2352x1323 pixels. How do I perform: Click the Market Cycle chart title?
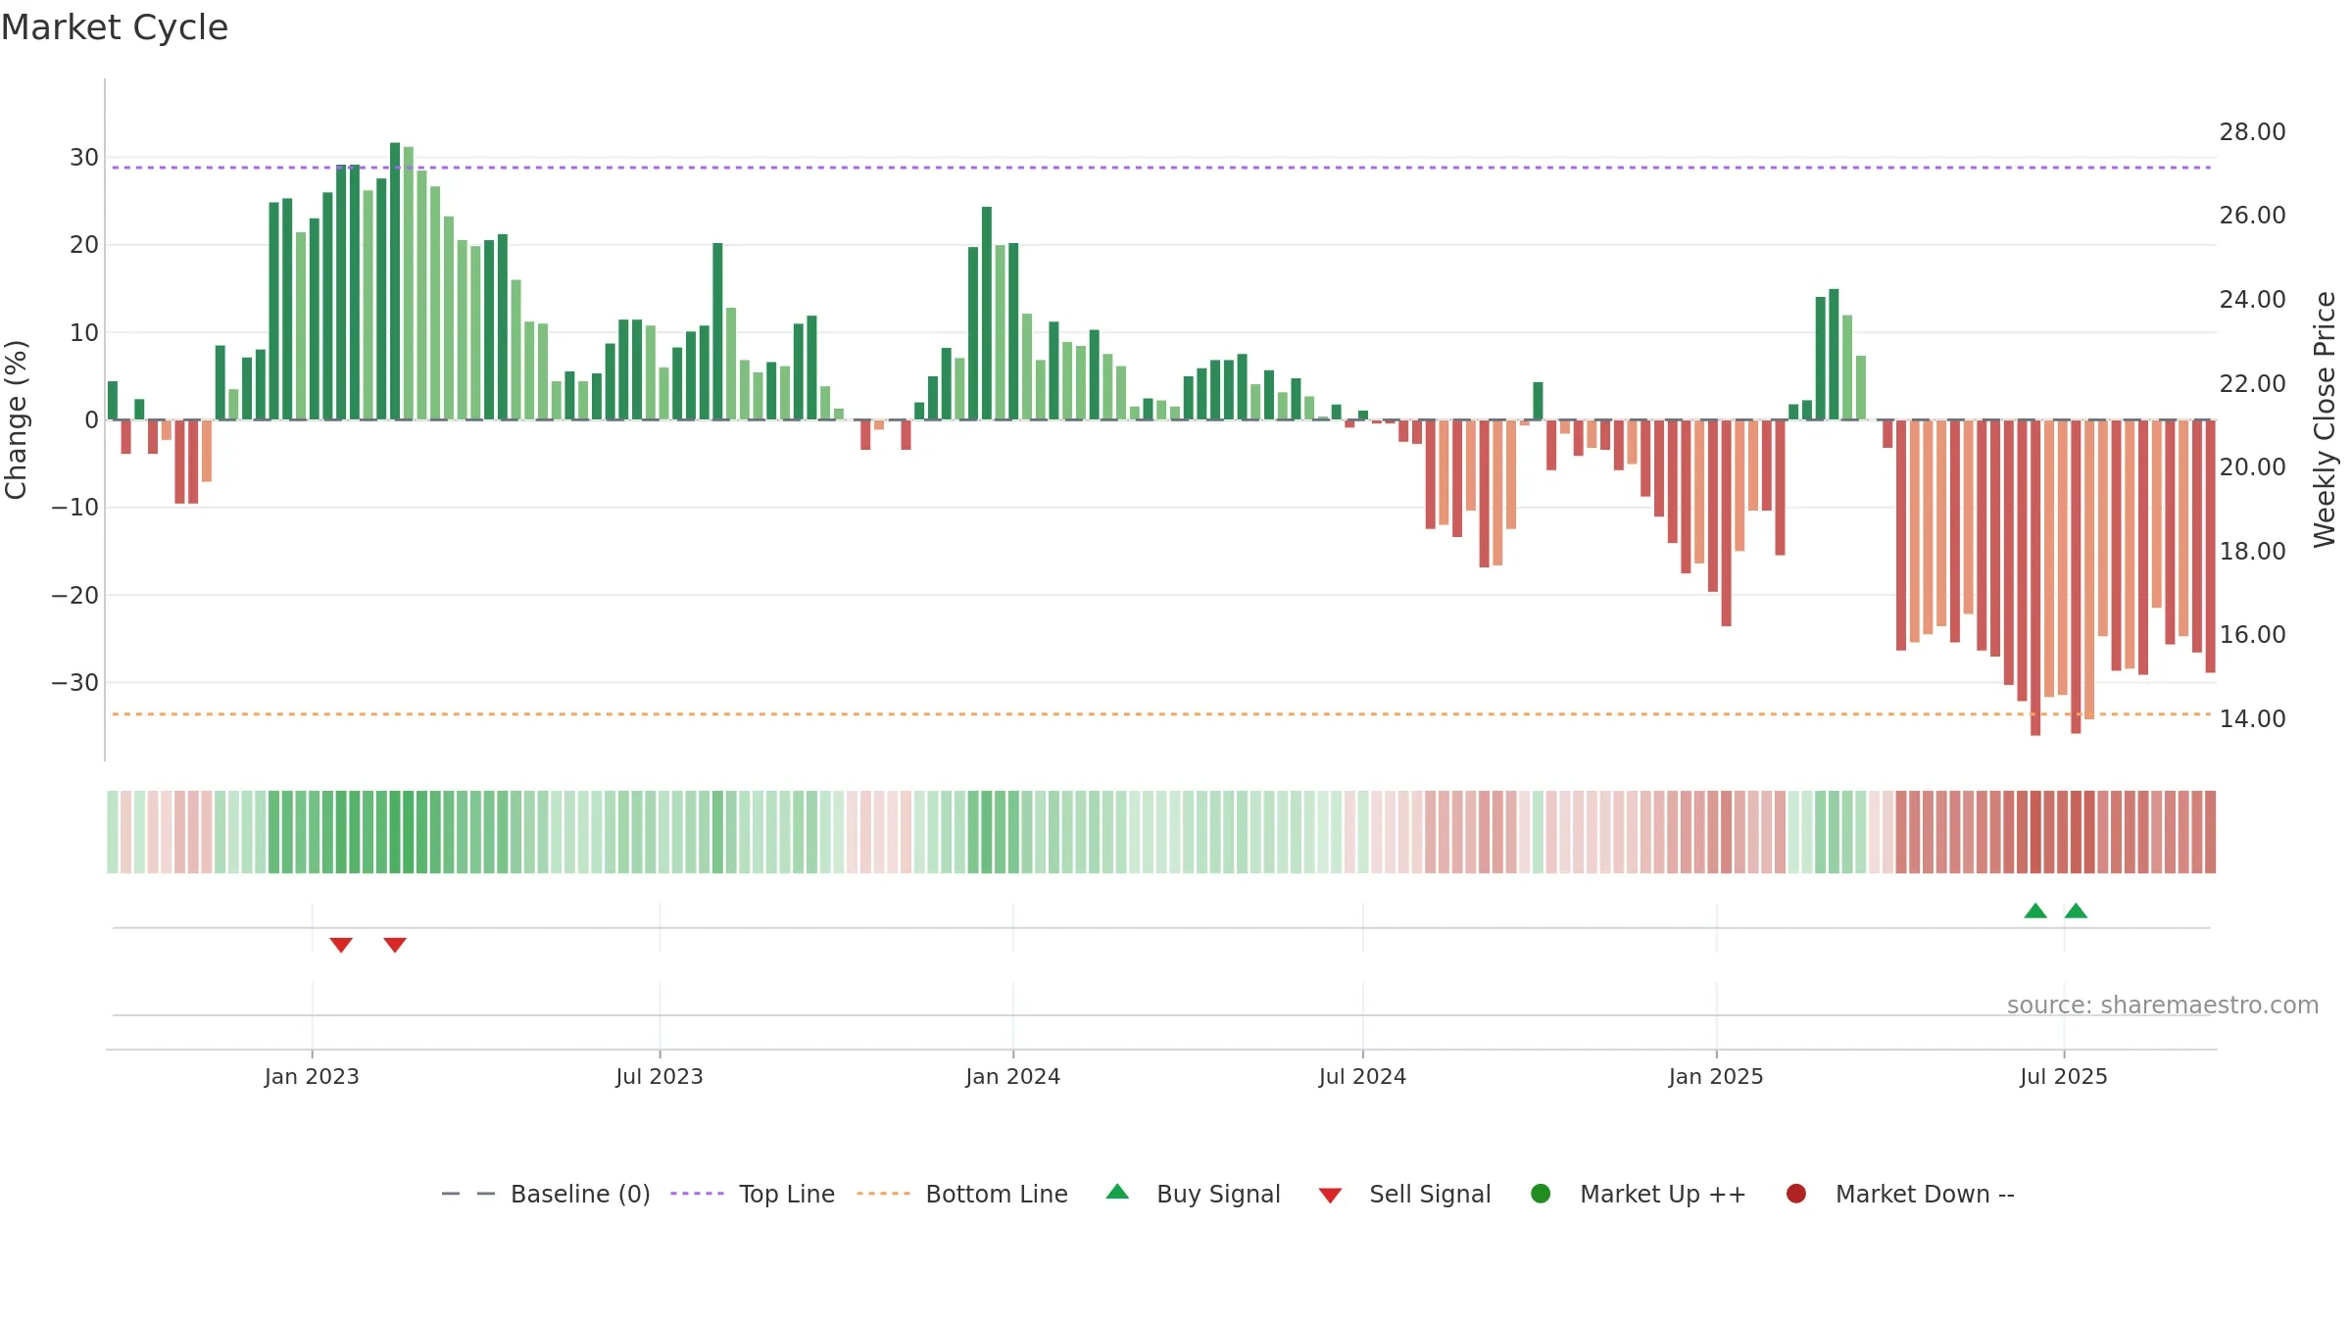pyautogui.click(x=115, y=27)
